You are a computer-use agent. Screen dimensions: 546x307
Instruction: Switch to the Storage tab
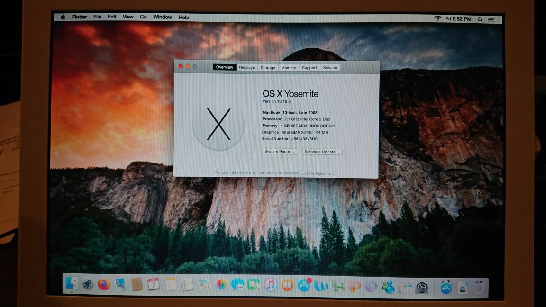[x=268, y=68]
